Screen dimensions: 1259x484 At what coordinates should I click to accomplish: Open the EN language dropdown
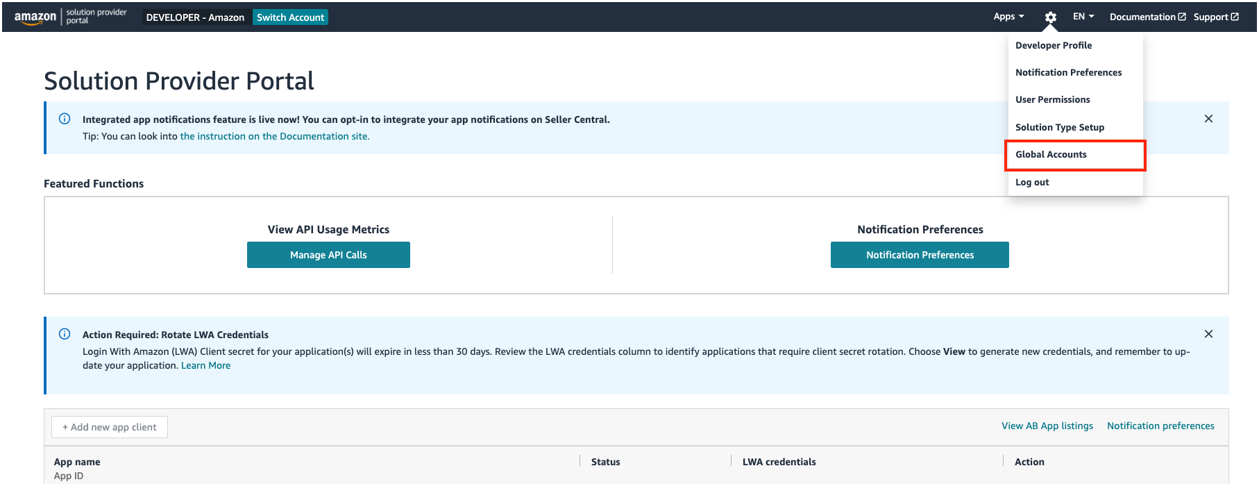tap(1083, 17)
